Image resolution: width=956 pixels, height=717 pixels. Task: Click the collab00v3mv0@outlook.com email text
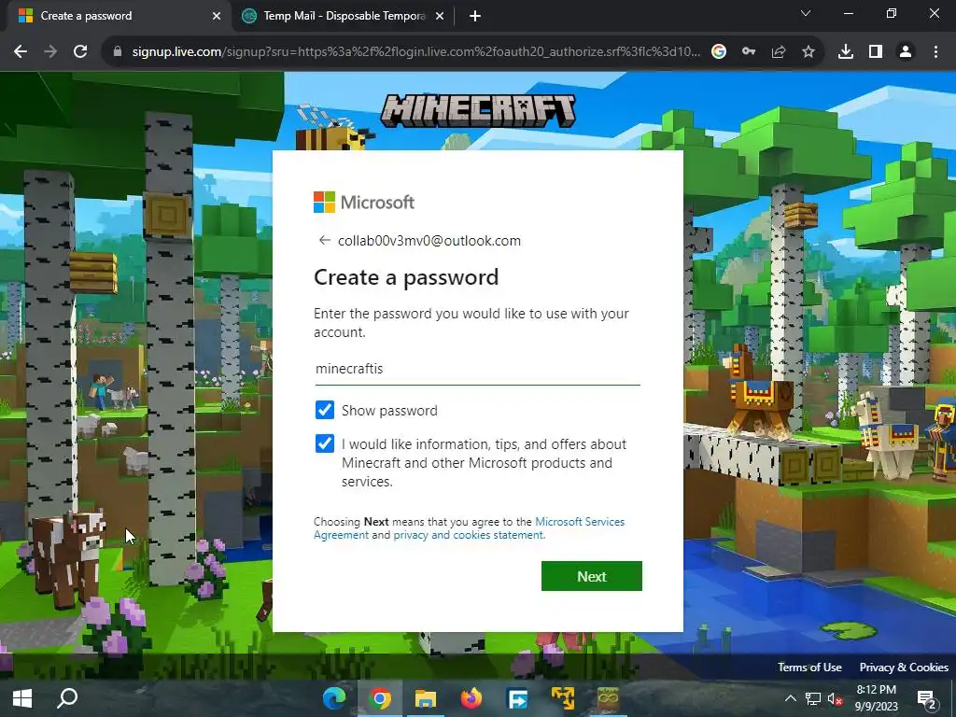click(x=429, y=241)
